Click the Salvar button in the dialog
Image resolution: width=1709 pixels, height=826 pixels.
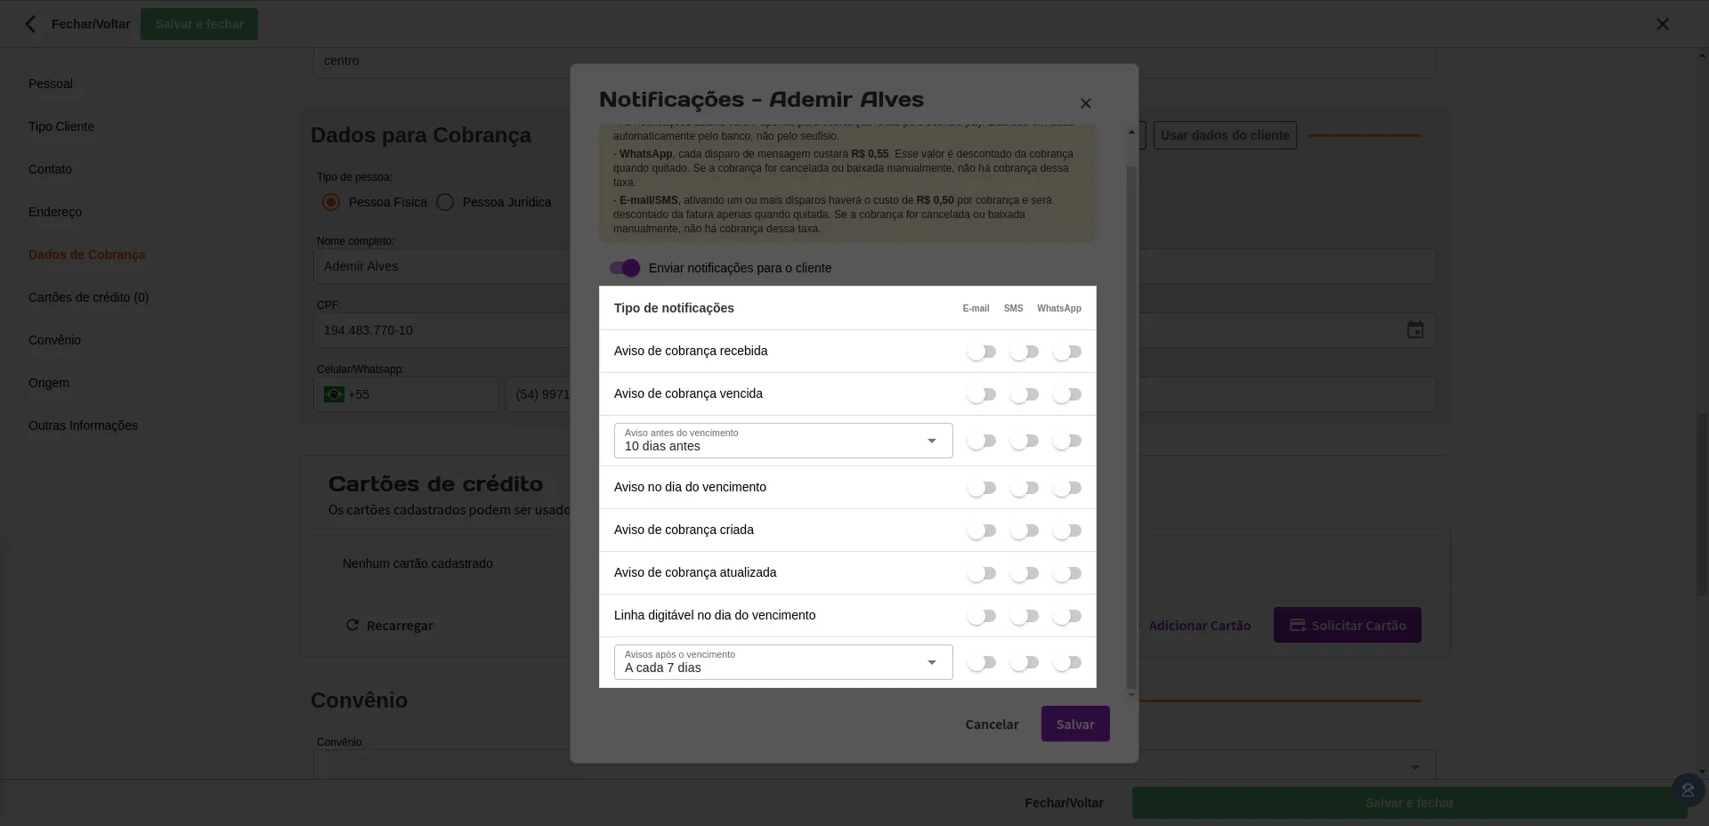(1074, 725)
